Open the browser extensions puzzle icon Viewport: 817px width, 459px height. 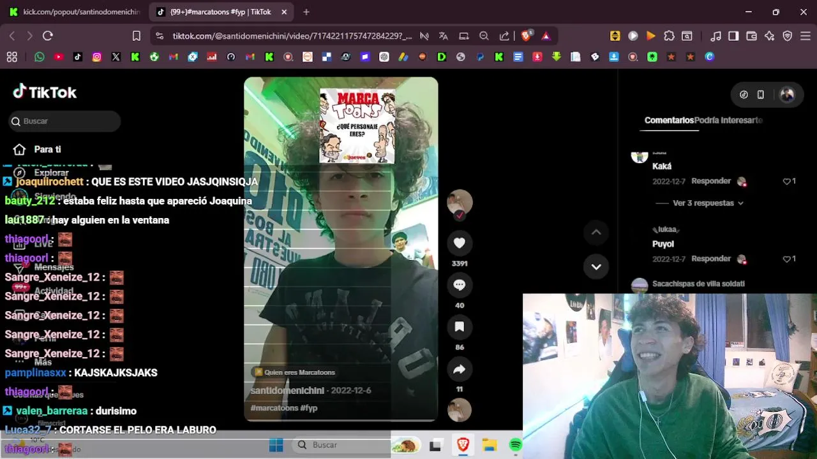click(x=669, y=36)
